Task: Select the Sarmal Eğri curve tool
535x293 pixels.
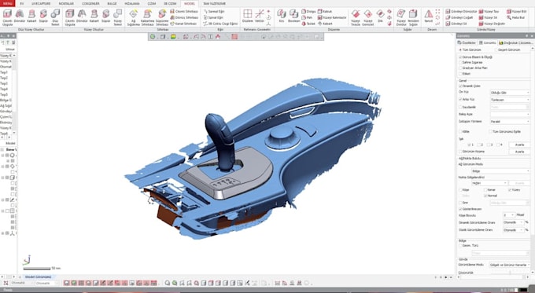Action: (213, 11)
